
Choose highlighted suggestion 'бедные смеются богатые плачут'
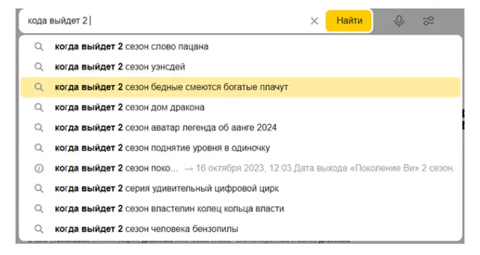click(x=240, y=87)
